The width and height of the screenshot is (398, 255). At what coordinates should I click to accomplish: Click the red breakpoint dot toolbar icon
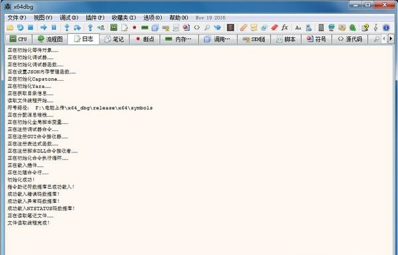point(134,27)
